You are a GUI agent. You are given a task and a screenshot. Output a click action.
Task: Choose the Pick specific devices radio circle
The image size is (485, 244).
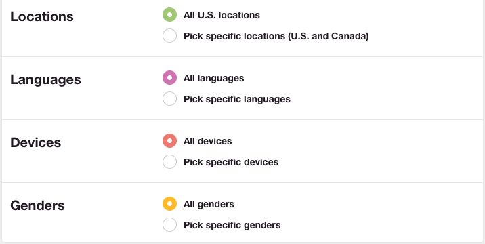tap(169, 161)
